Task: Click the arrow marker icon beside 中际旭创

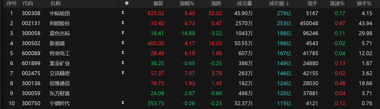Action: coord(123,13)
